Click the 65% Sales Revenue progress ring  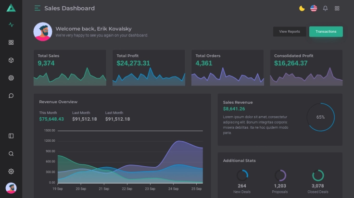click(x=320, y=117)
